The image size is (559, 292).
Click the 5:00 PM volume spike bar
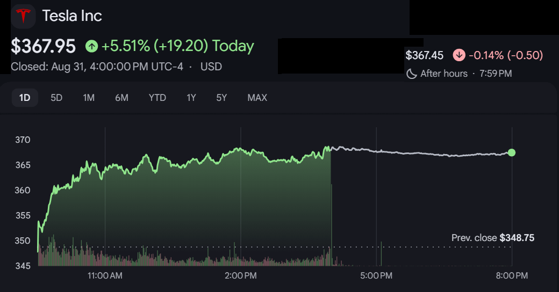pyautogui.click(x=381, y=253)
